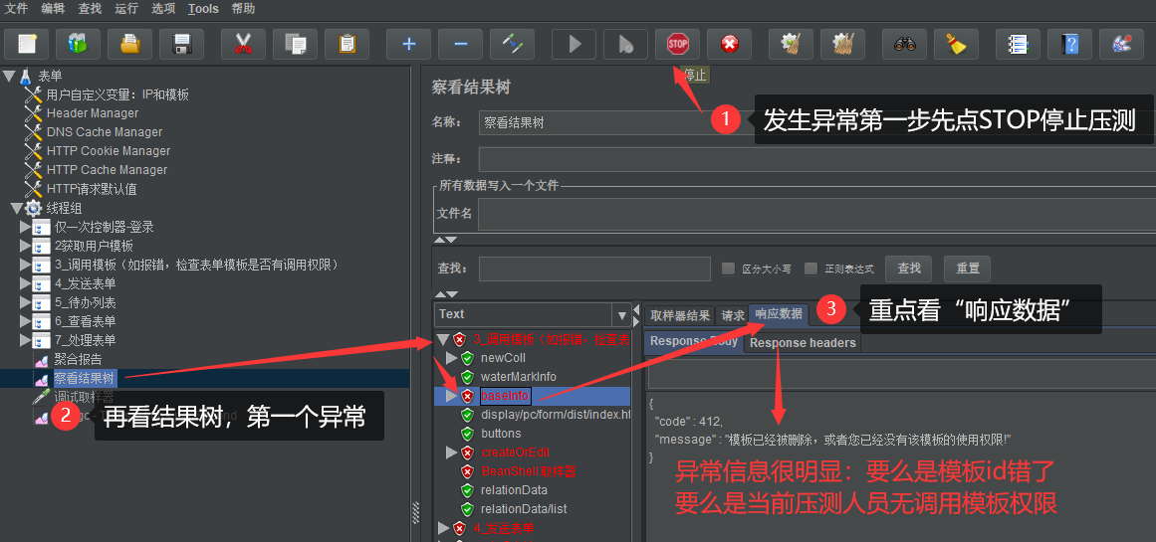The height and width of the screenshot is (542, 1156).
Task: Click the 查找 search text field
Action: (594, 269)
